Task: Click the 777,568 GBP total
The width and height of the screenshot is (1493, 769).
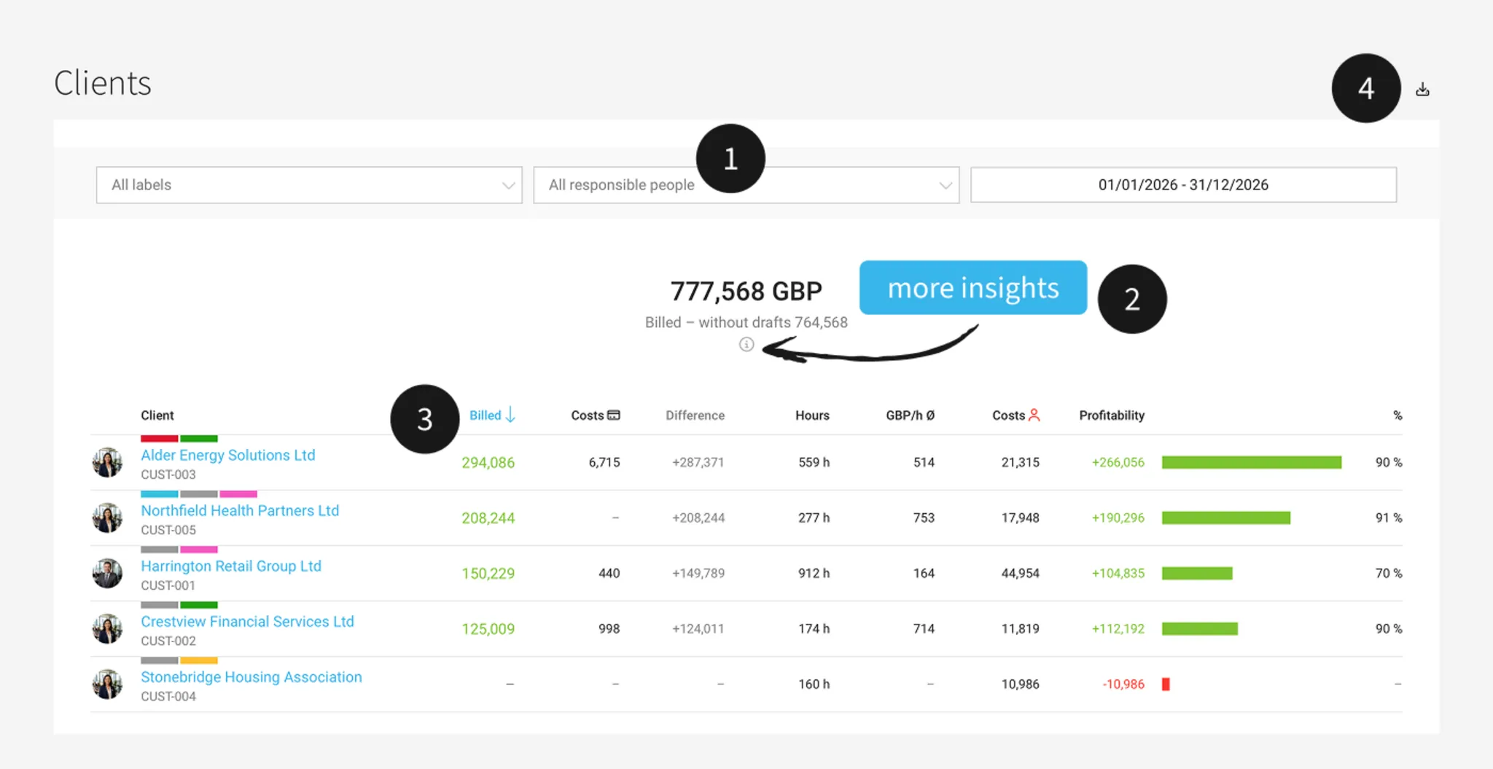Action: tap(746, 291)
